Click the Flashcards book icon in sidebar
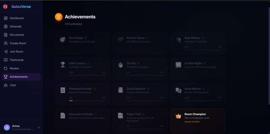 click(6, 60)
